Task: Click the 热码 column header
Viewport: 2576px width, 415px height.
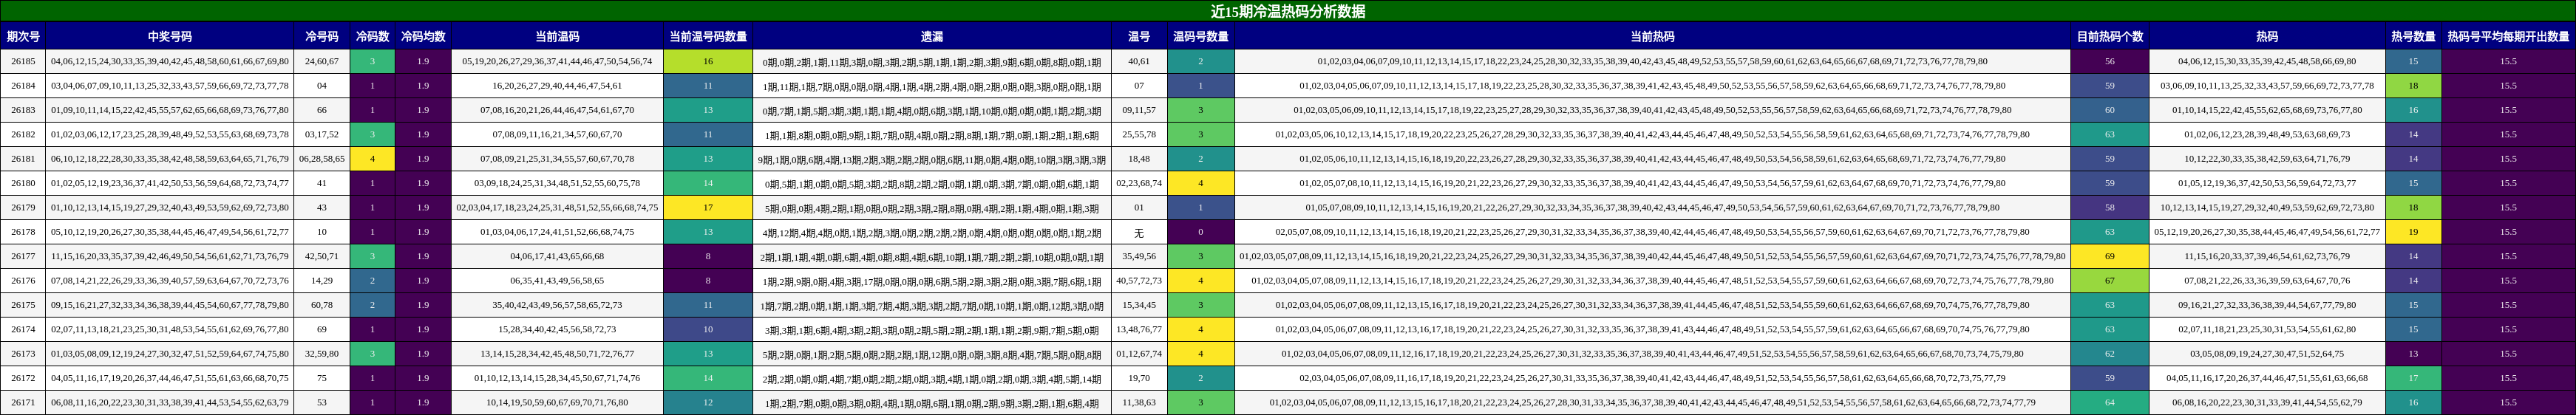Action: tap(2267, 36)
